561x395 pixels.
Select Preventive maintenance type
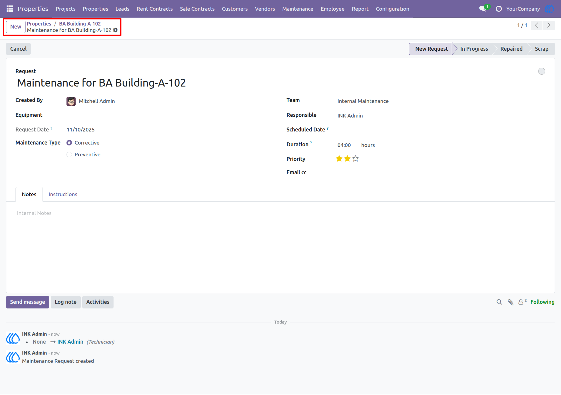click(69, 155)
